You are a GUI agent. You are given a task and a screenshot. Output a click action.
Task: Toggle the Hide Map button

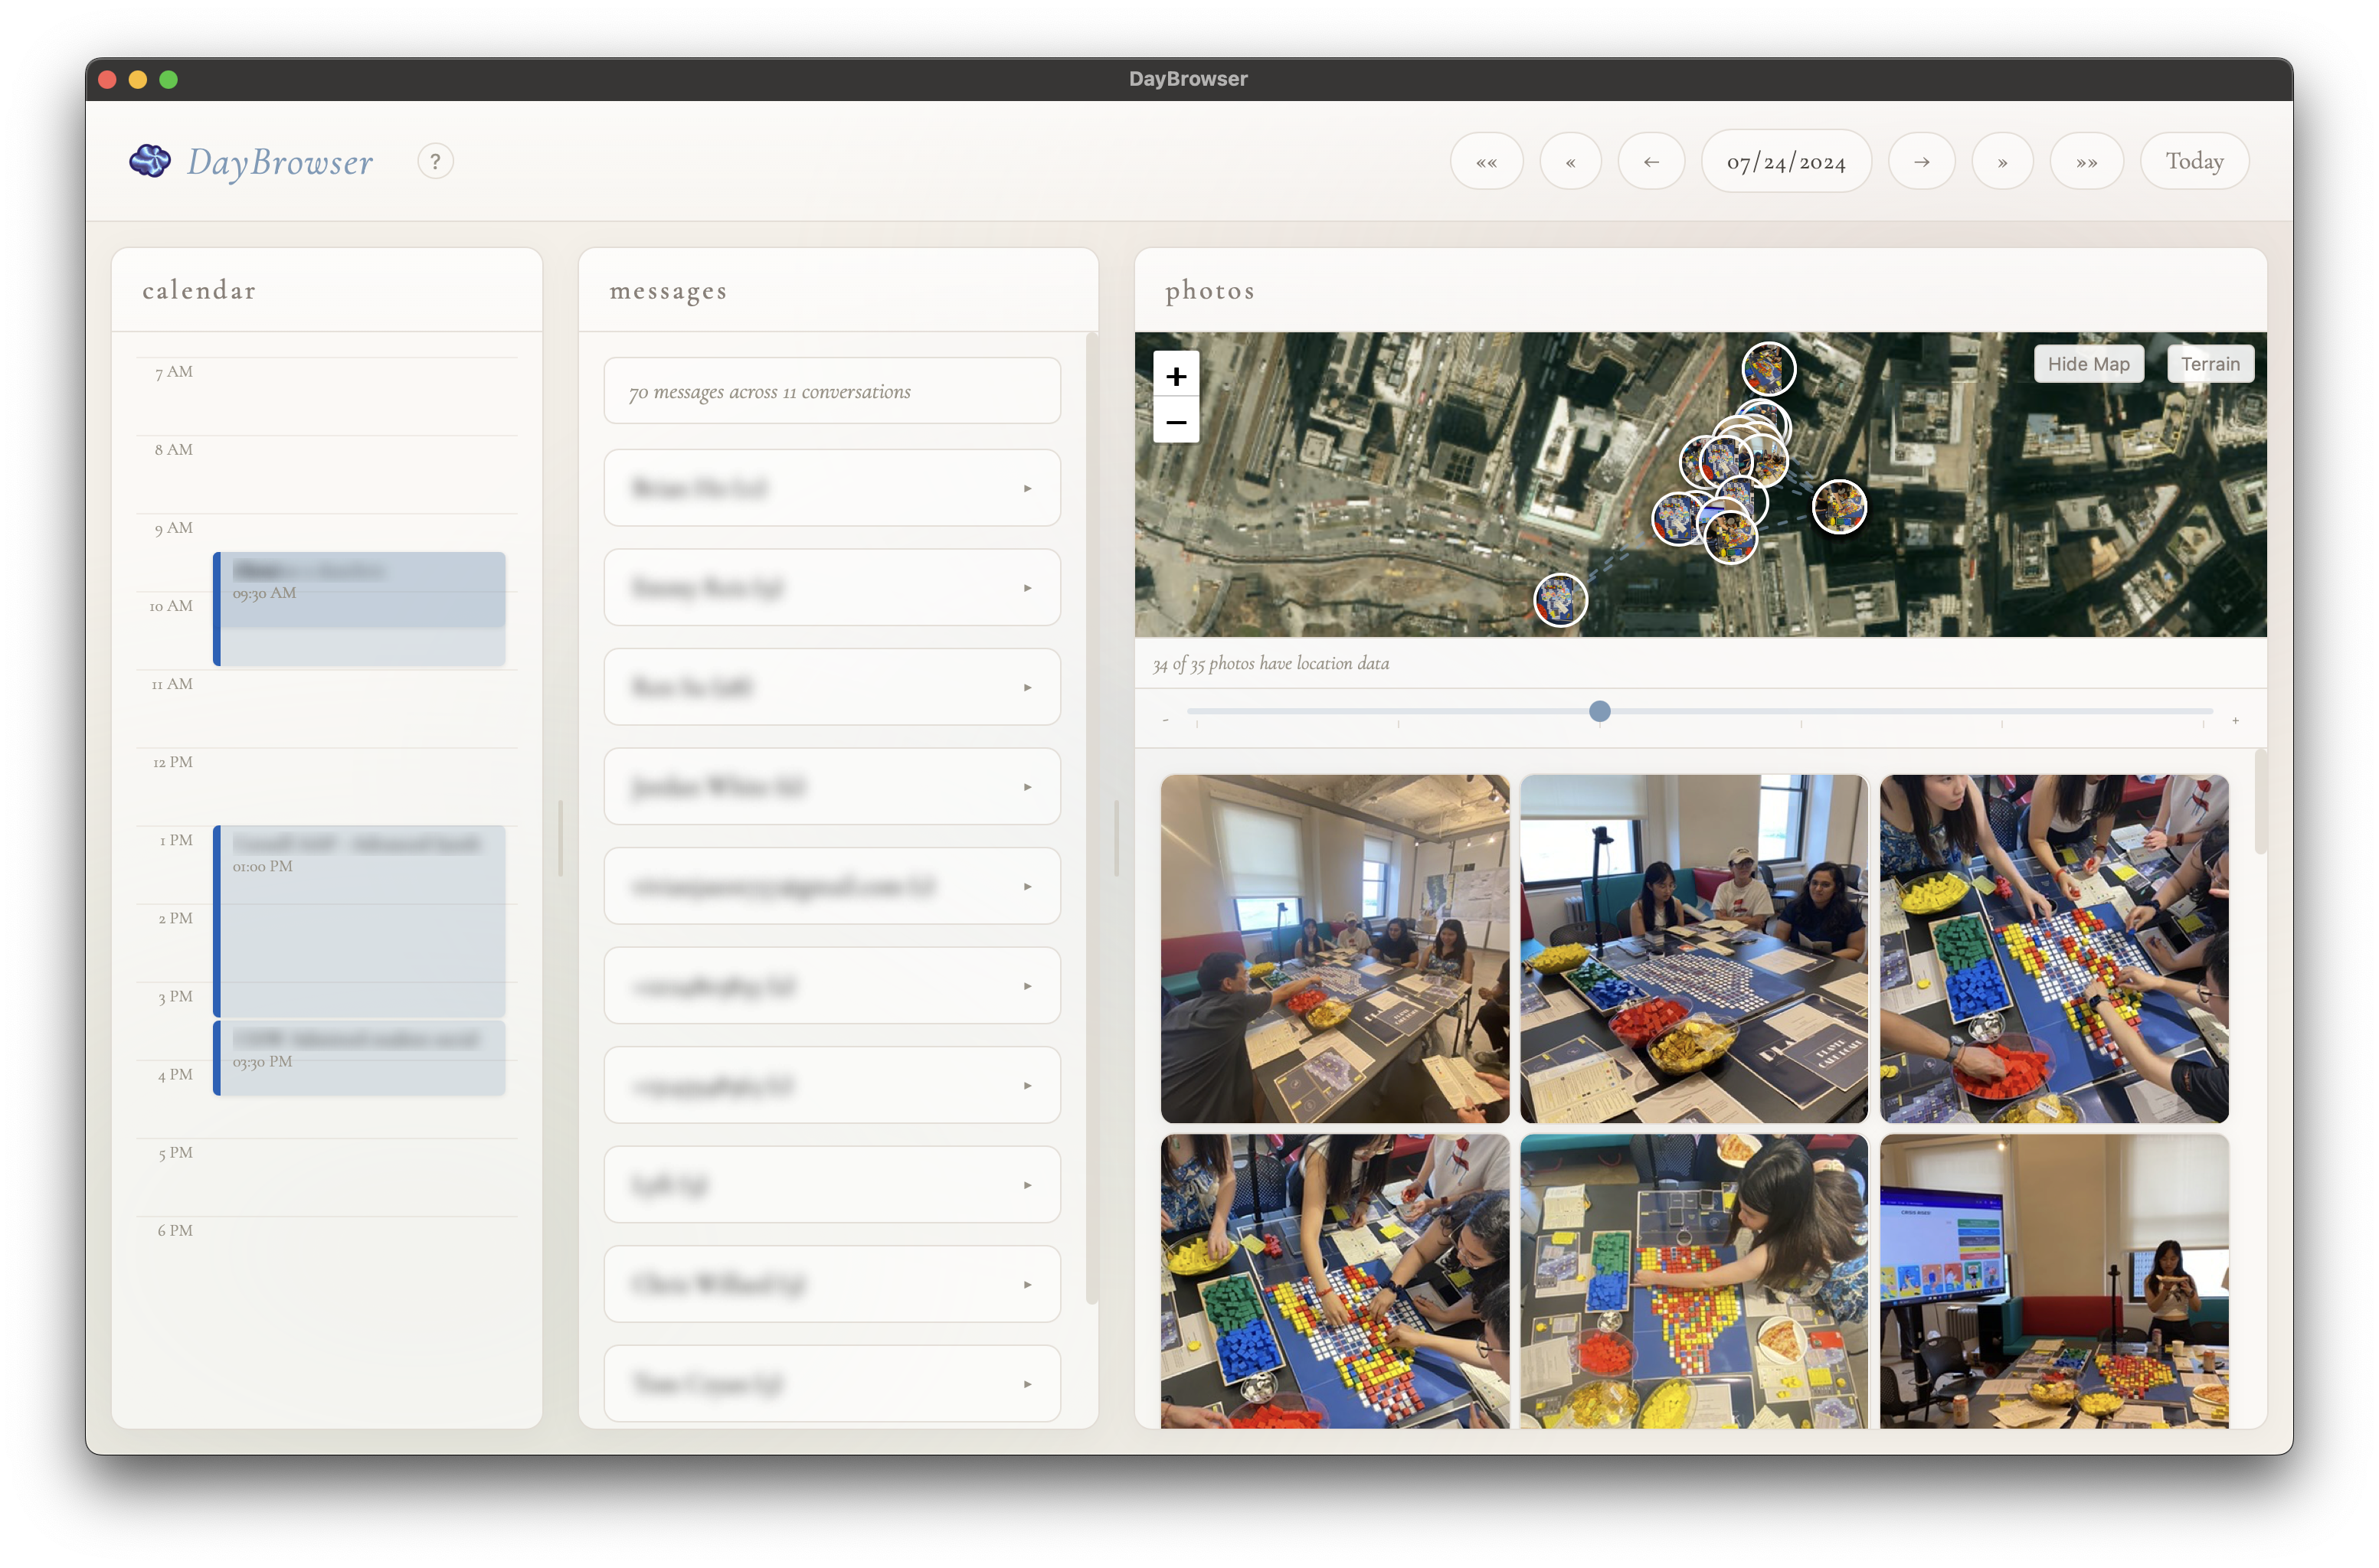(2088, 364)
